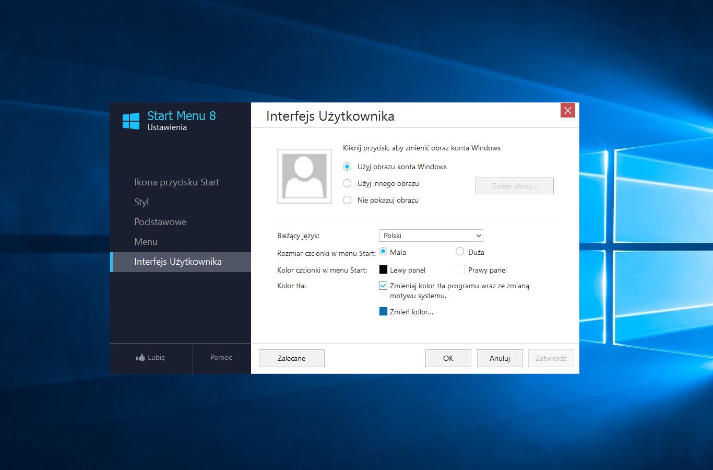This screenshot has height=470, width=713.
Task: Click the 'Zalecane' button
Action: (x=292, y=358)
